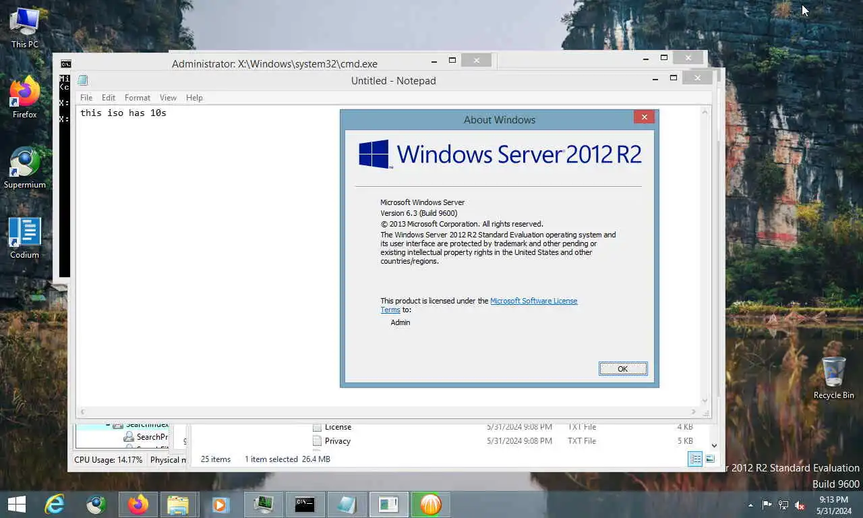The image size is (863, 518).
Task: Click the Notepad title bar icon
Action: [x=83, y=80]
